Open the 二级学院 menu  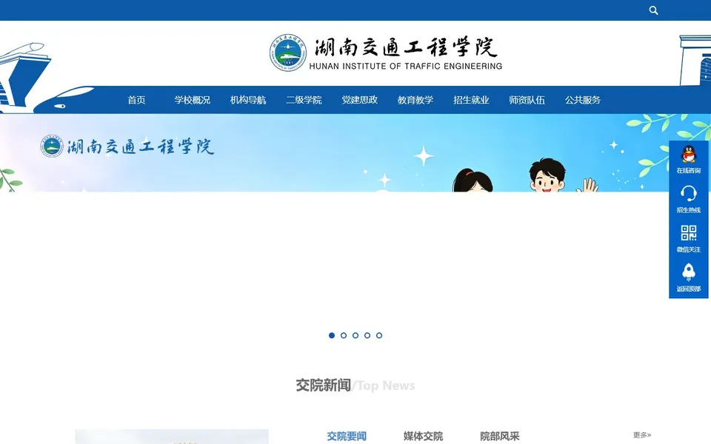point(304,100)
